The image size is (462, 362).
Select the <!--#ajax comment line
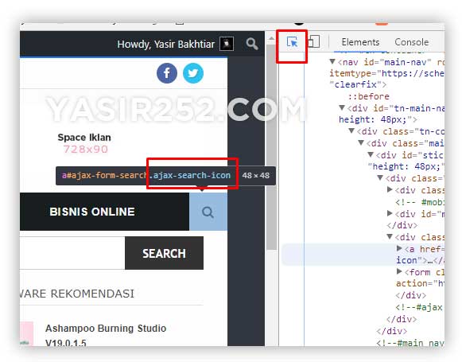pos(419,307)
